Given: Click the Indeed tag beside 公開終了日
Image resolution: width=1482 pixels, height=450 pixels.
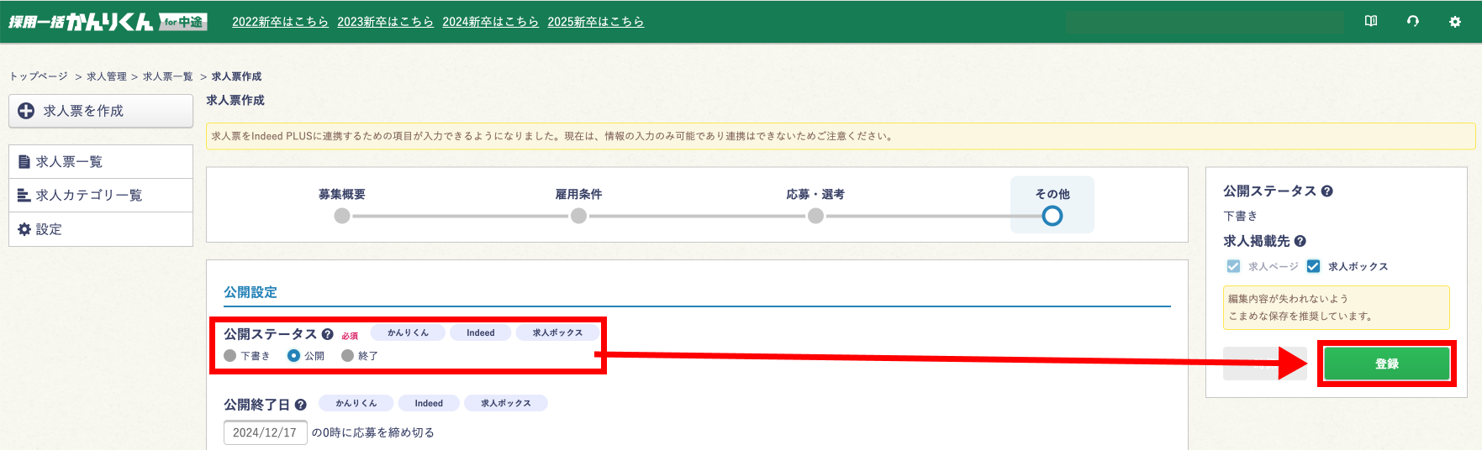Looking at the screenshot, I should pos(429,403).
